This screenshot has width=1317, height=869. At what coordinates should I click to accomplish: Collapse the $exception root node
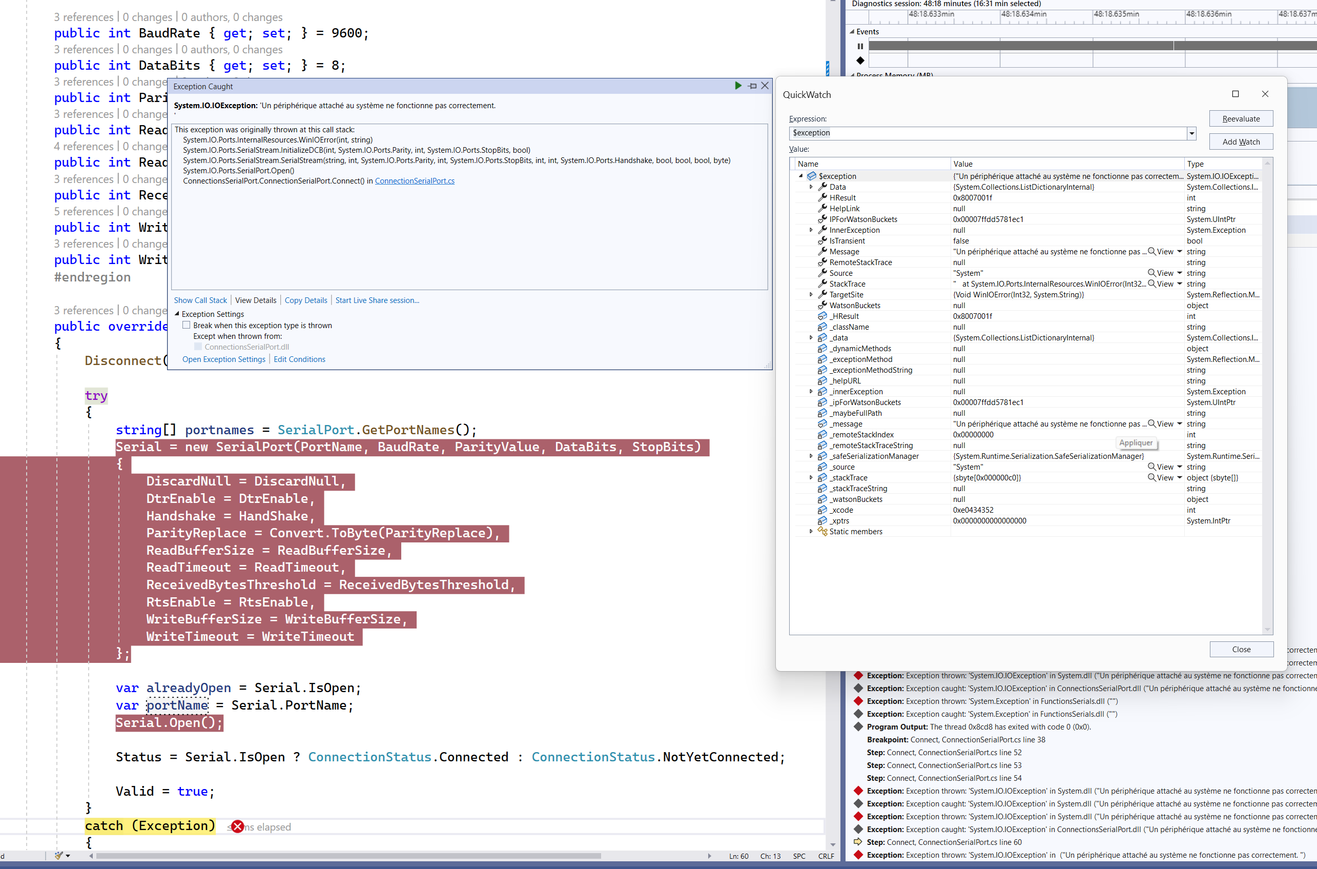click(801, 176)
